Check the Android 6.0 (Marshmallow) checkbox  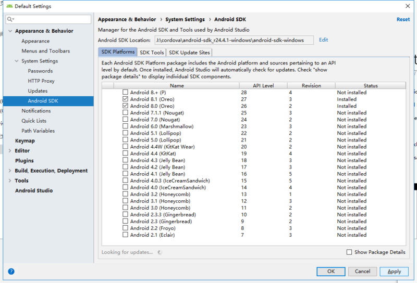click(x=125, y=126)
